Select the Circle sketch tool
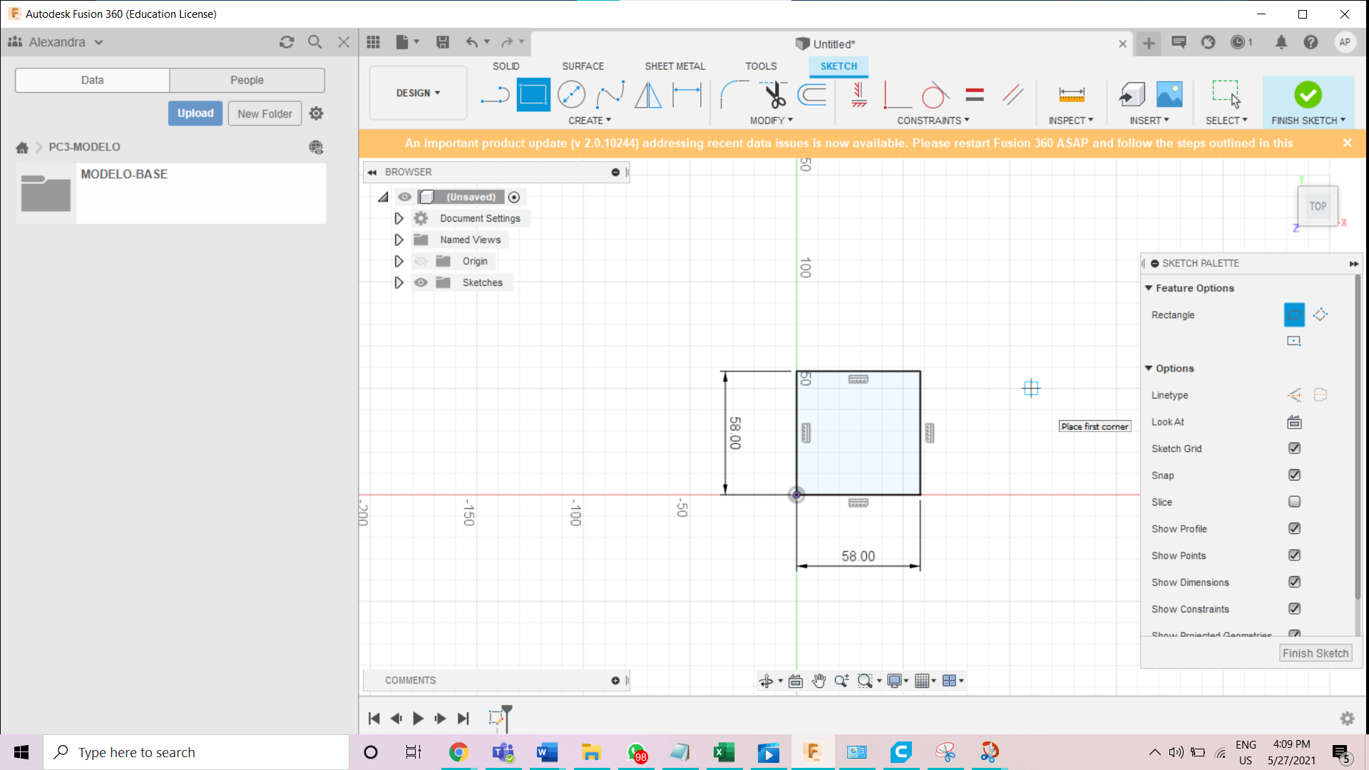The height and width of the screenshot is (770, 1369). 571,94
